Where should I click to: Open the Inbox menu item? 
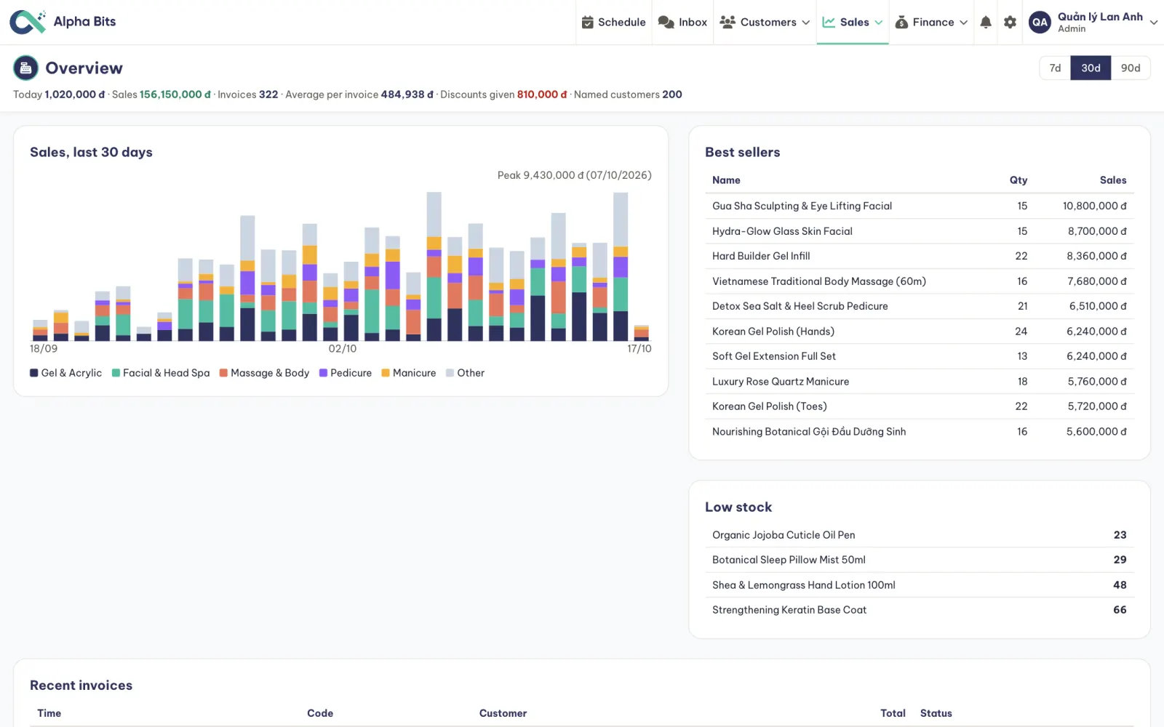point(682,23)
